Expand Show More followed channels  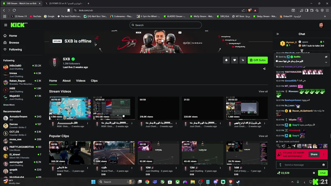tap(9, 105)
